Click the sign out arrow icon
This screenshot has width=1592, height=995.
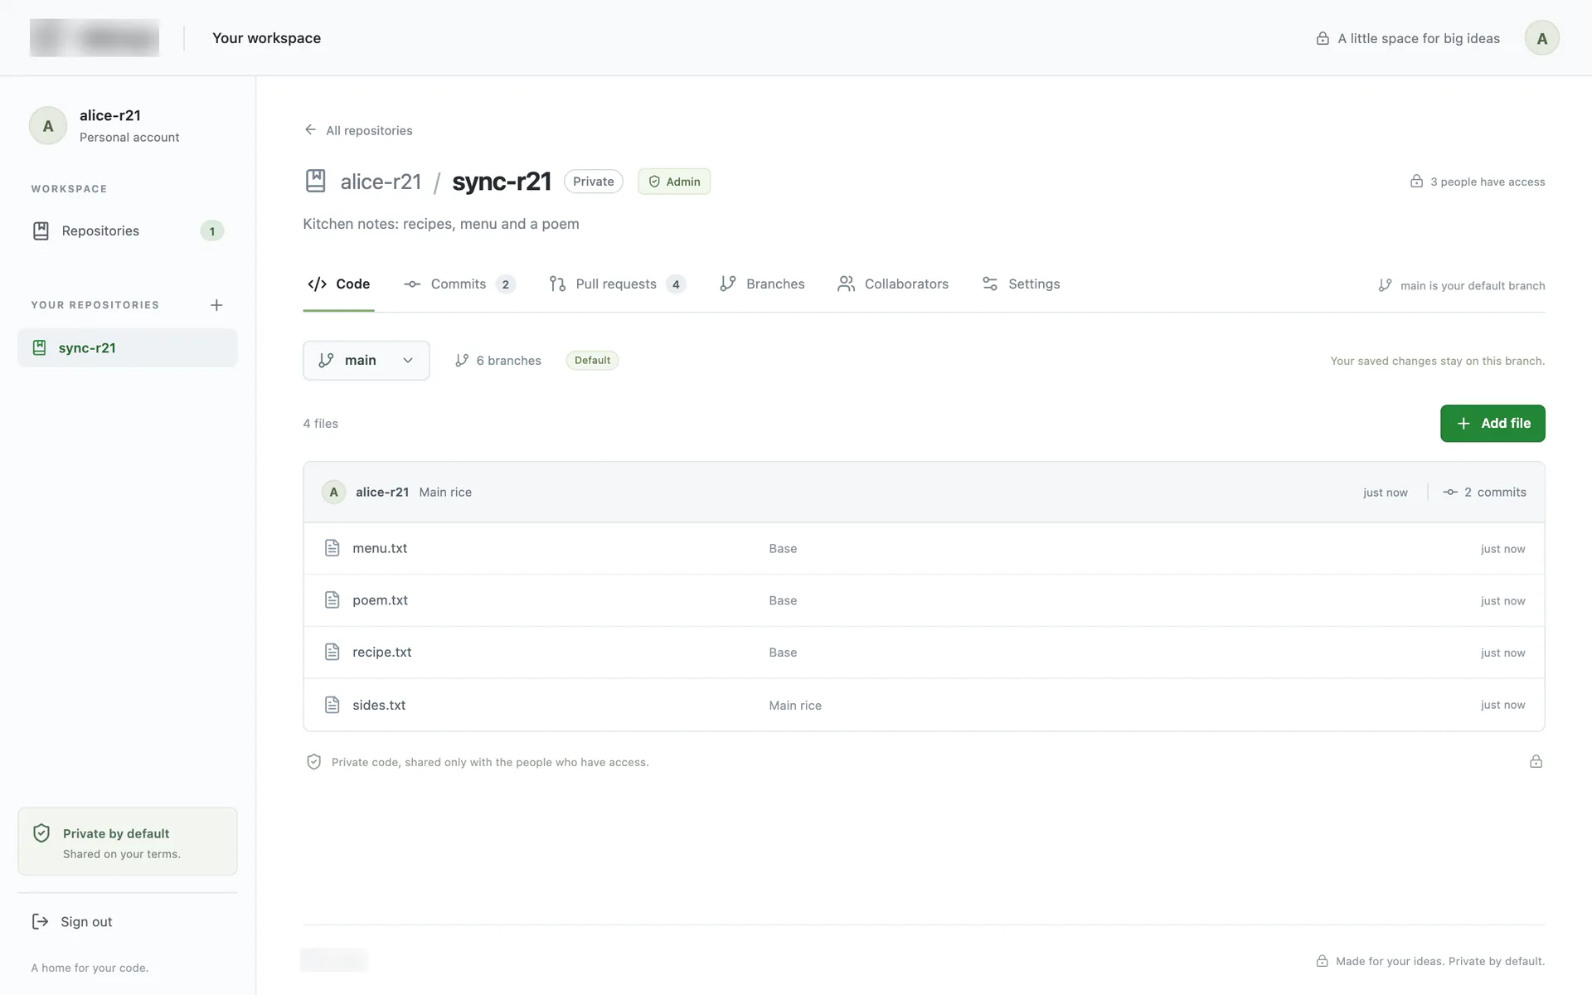[x=40, y=922]
